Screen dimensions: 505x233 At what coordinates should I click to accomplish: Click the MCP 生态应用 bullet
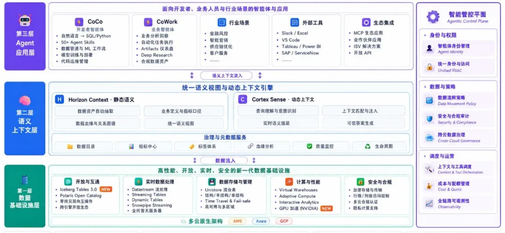point(368,33)
